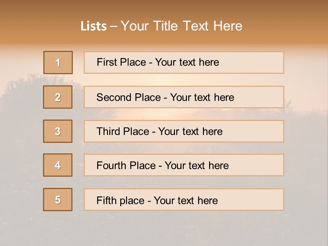Click the number 5 box

pyautogui.click(x=58, y=200)
